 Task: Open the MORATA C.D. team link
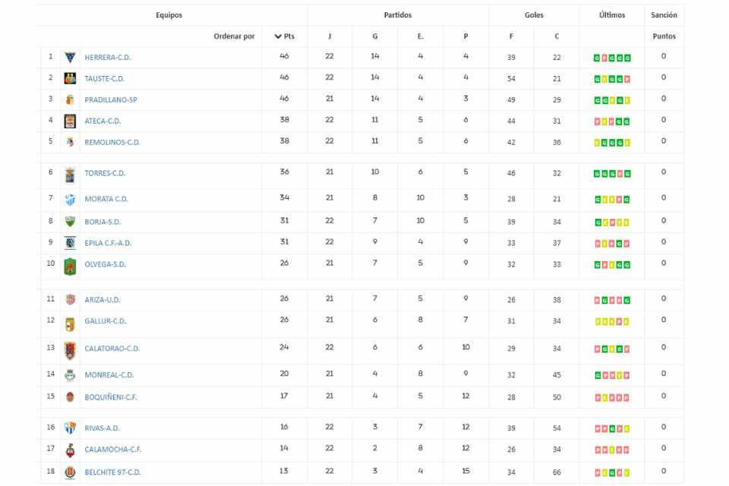click(x=106, y=199)
